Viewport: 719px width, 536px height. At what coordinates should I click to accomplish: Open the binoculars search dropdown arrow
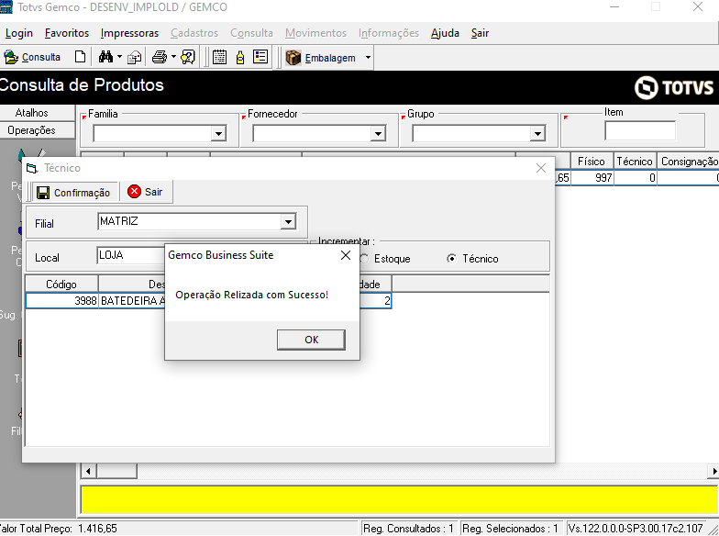[x=119, y=57]
